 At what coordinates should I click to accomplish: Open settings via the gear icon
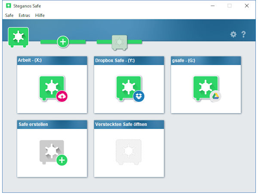(233, 34)
